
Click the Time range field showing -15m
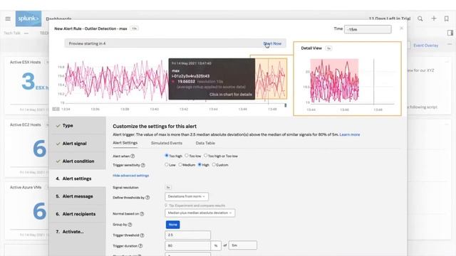368,29
